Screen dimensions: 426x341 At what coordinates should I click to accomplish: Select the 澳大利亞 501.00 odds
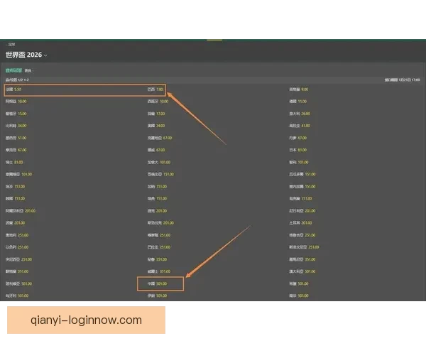pyautogui.click(x=302, y=271)
